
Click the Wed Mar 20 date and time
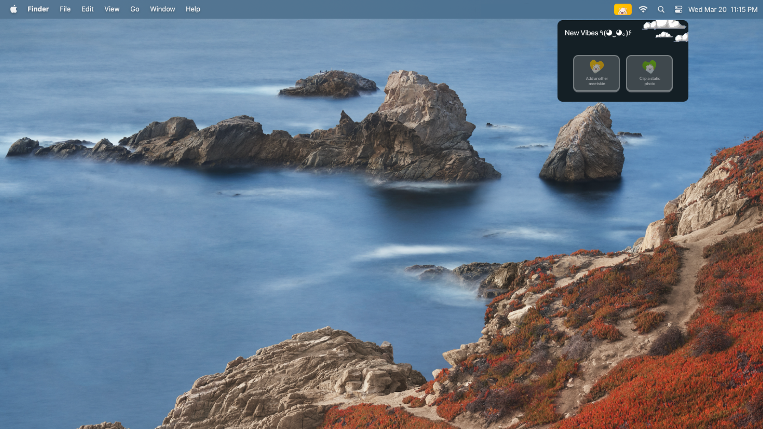coord(723,9)
